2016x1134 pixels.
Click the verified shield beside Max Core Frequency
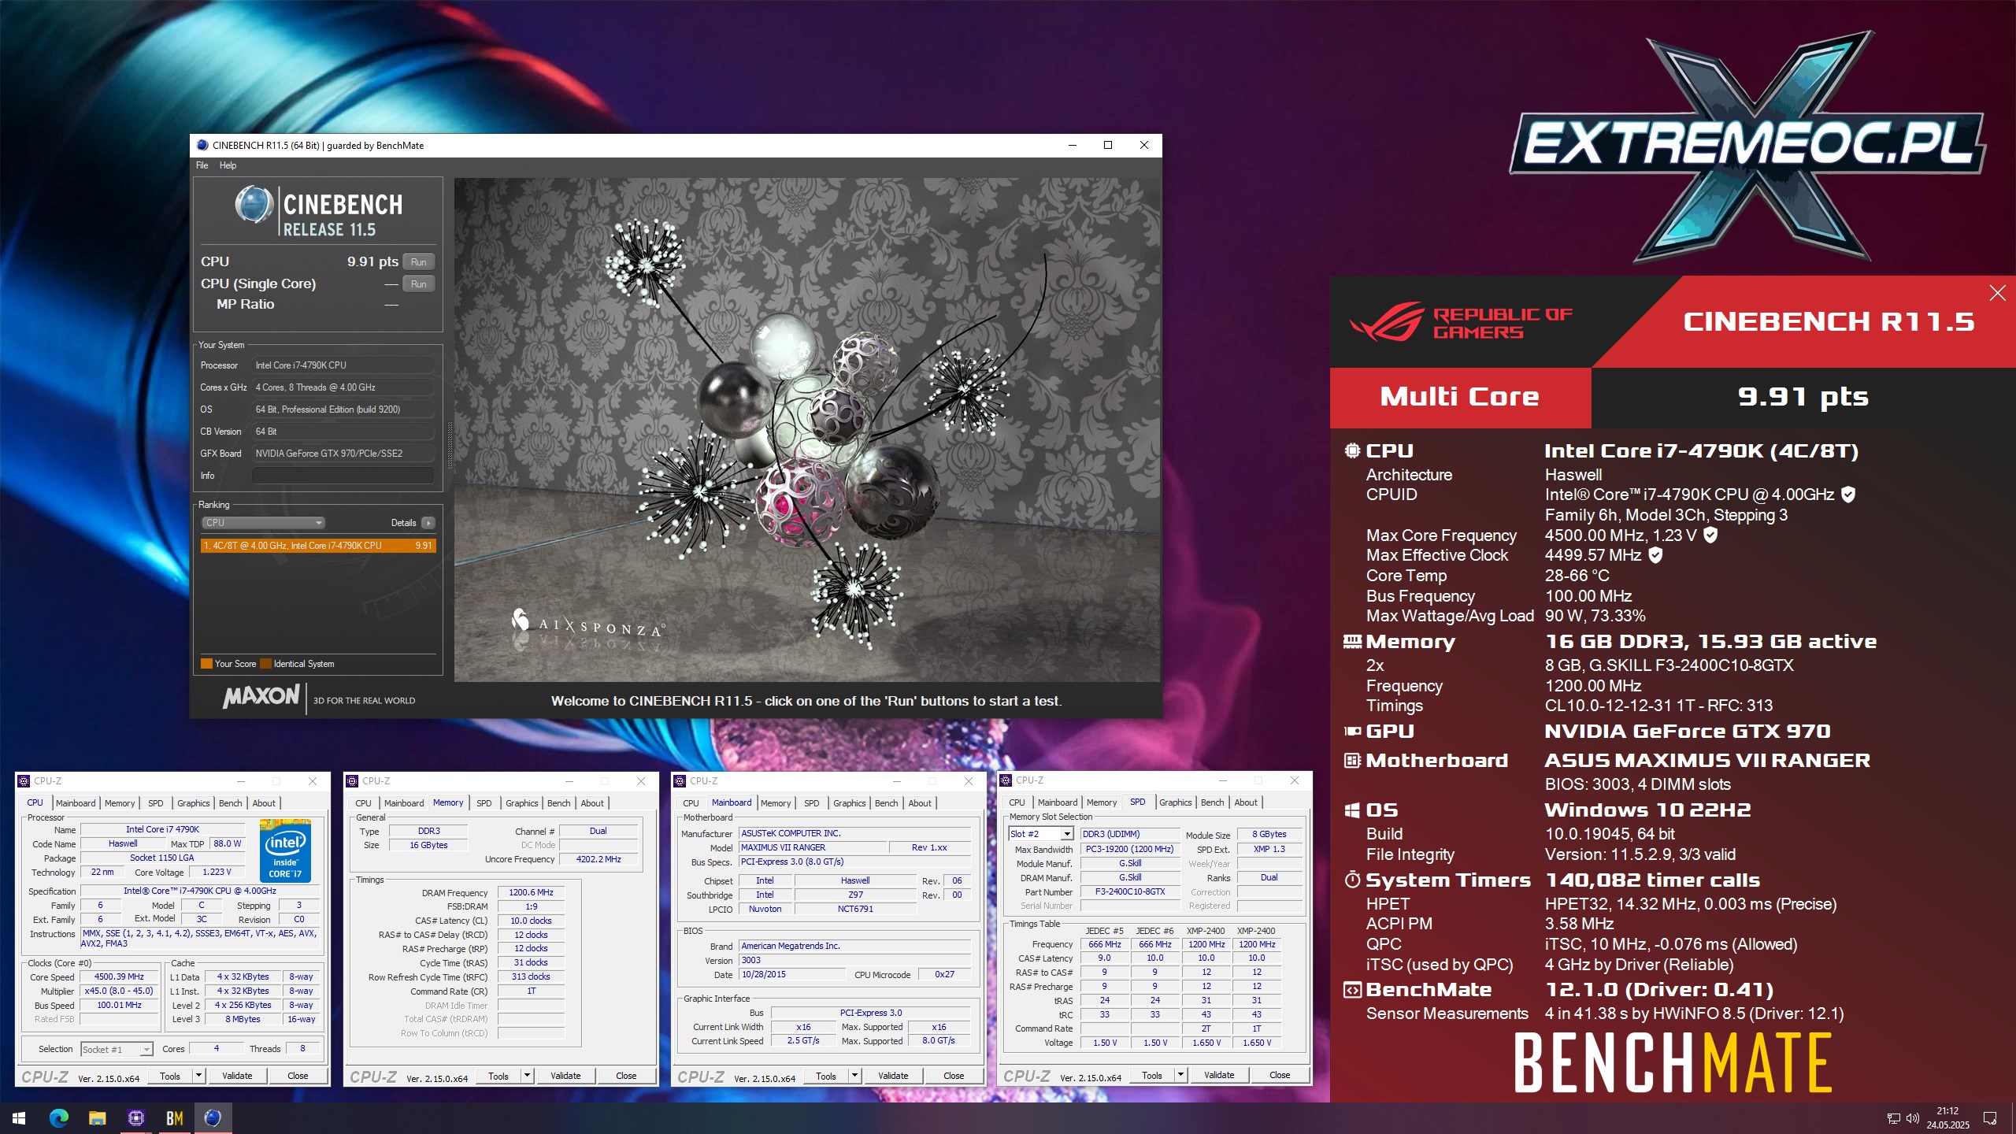(x=1710, y=535)
